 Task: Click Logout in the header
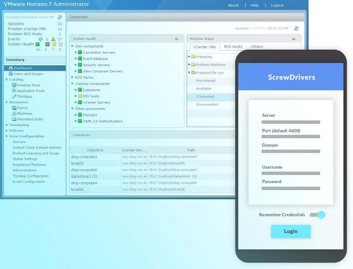click(277, 5)
